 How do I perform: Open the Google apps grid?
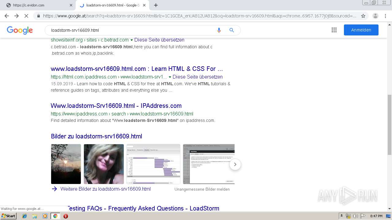(x=334, y=30)
